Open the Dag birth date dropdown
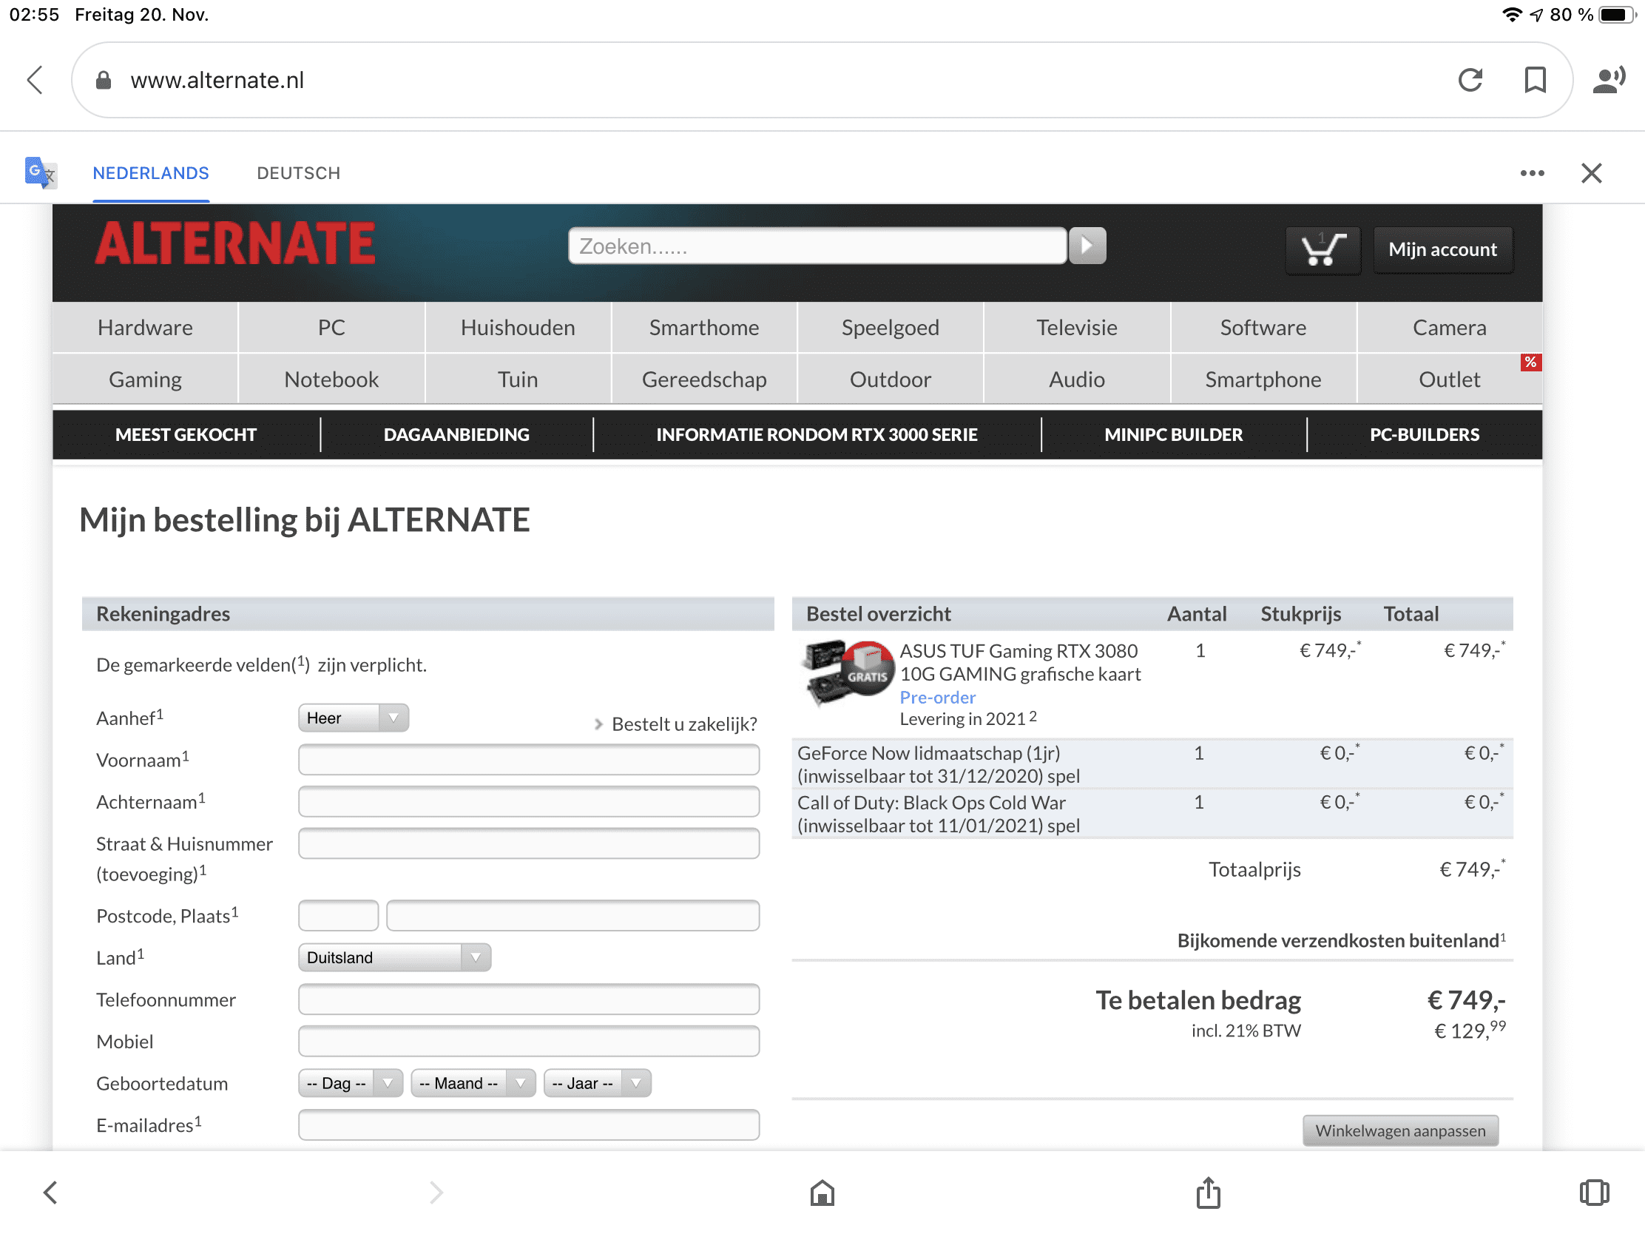This screenshot has height=1234, width=1645. [351, 1083]
